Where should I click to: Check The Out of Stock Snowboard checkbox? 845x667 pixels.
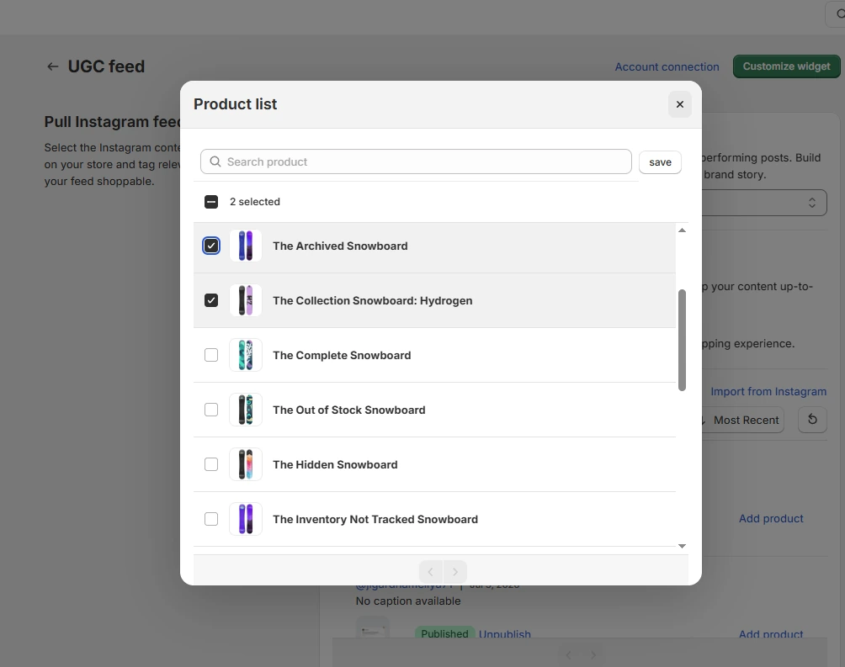click(x=211, y=410)
